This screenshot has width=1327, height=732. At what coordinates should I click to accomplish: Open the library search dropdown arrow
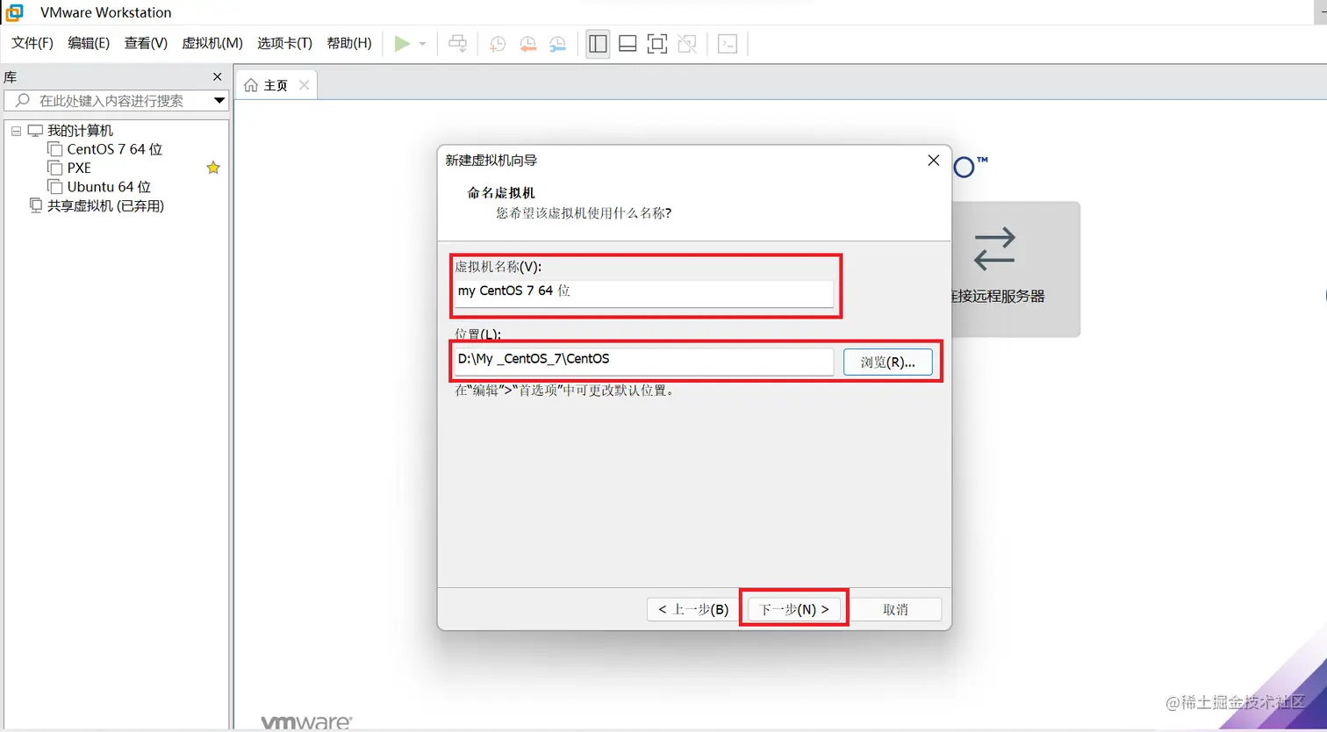(x=219, y=101)
